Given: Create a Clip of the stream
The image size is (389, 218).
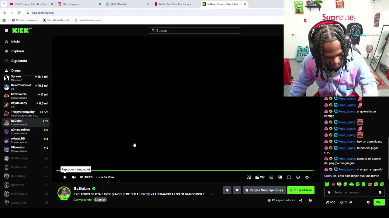Looking at the screenshot, I should 260,177.
